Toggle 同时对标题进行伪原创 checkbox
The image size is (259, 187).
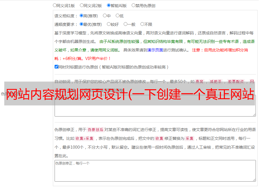click(56, 67)
